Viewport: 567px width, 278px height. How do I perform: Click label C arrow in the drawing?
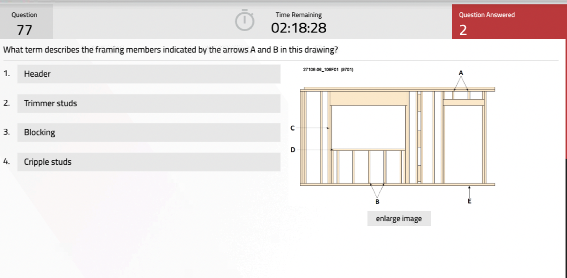point(293,128)
